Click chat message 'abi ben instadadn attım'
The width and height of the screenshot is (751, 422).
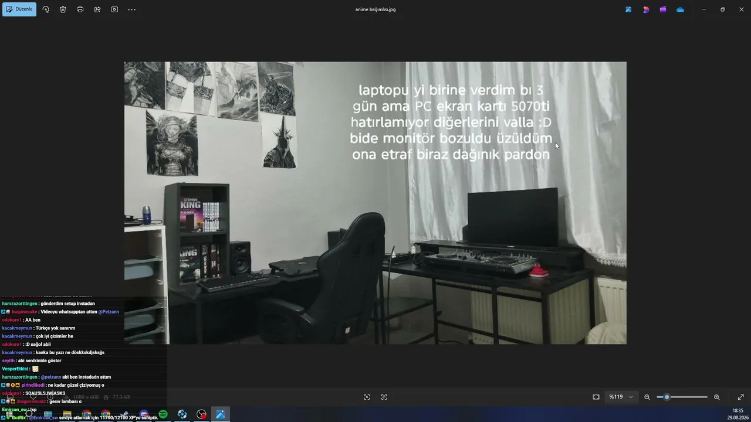[86, 377]
